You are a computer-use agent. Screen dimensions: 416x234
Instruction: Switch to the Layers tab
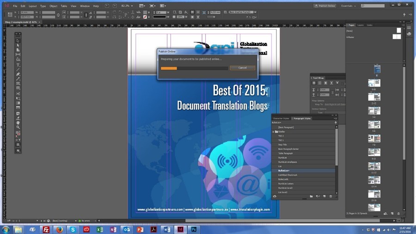tap(360, 25)
